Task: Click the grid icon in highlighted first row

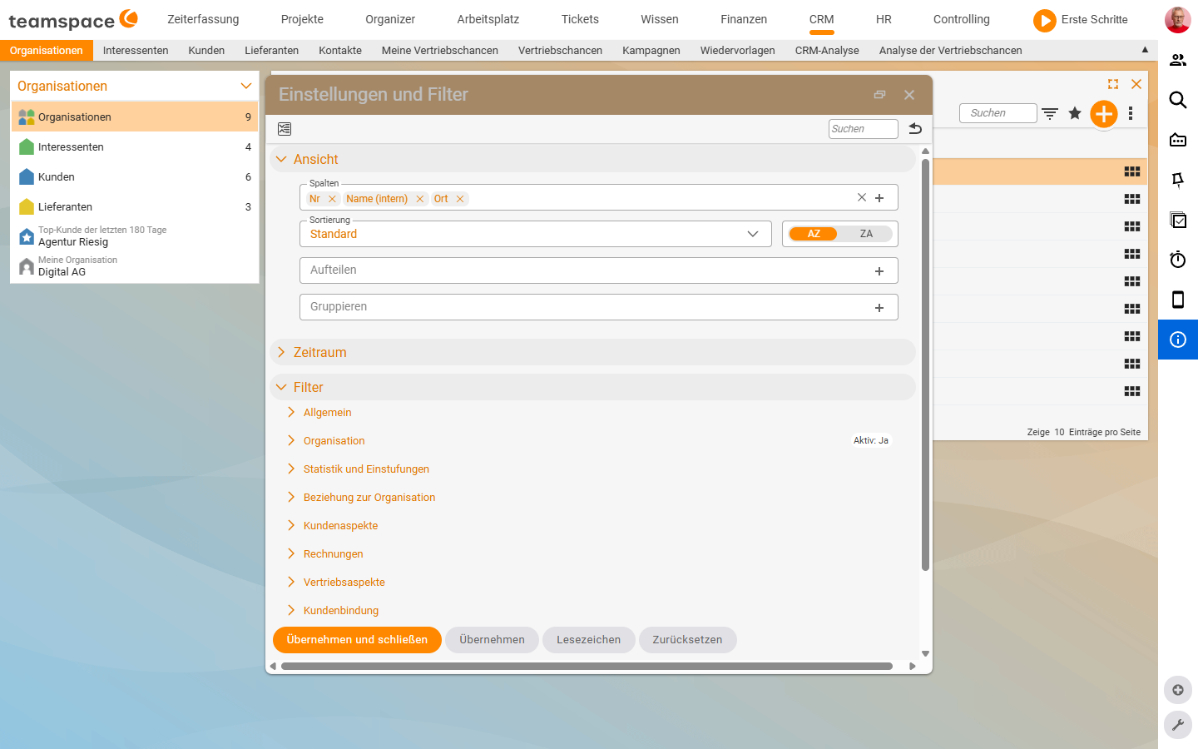Action: pyautogui.click(x=1132, y=171)
